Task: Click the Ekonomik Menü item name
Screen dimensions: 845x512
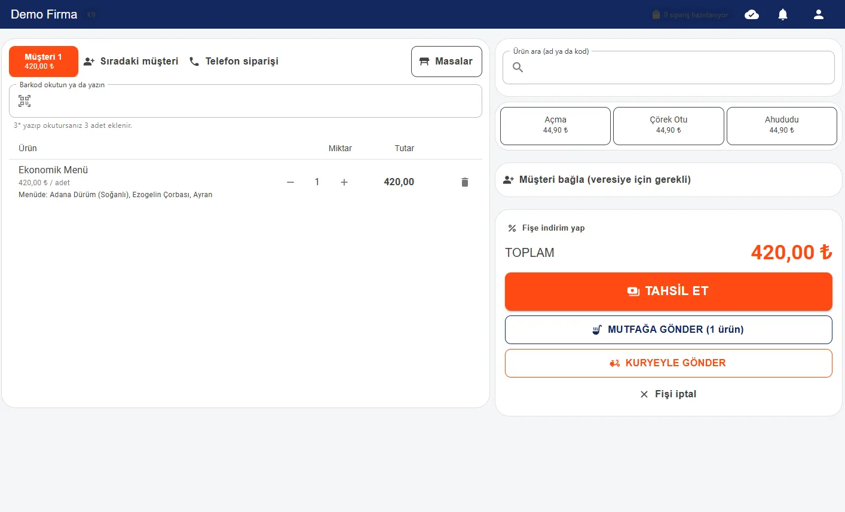Action: [x=53, y=170]
